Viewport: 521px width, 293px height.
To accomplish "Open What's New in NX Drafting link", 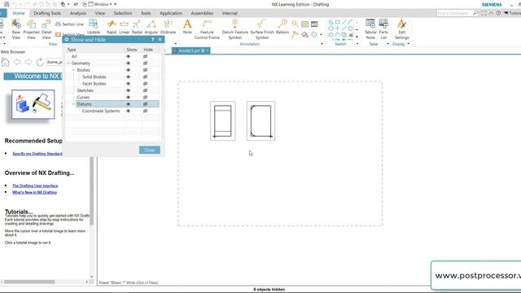I will [34, 192].
